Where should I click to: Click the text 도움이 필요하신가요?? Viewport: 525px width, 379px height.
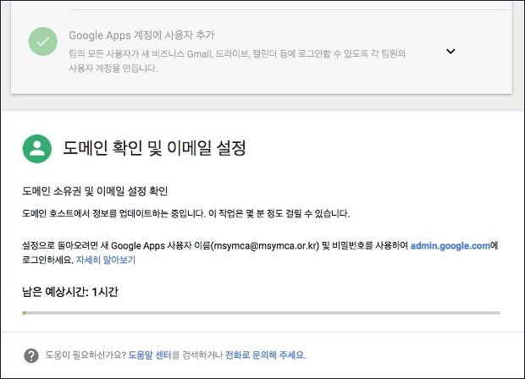[x=86, y=355]
